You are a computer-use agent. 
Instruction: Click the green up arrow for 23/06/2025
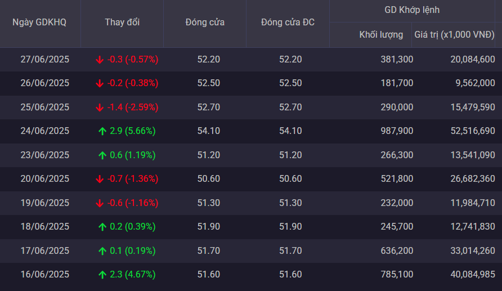tap(102, 155)
